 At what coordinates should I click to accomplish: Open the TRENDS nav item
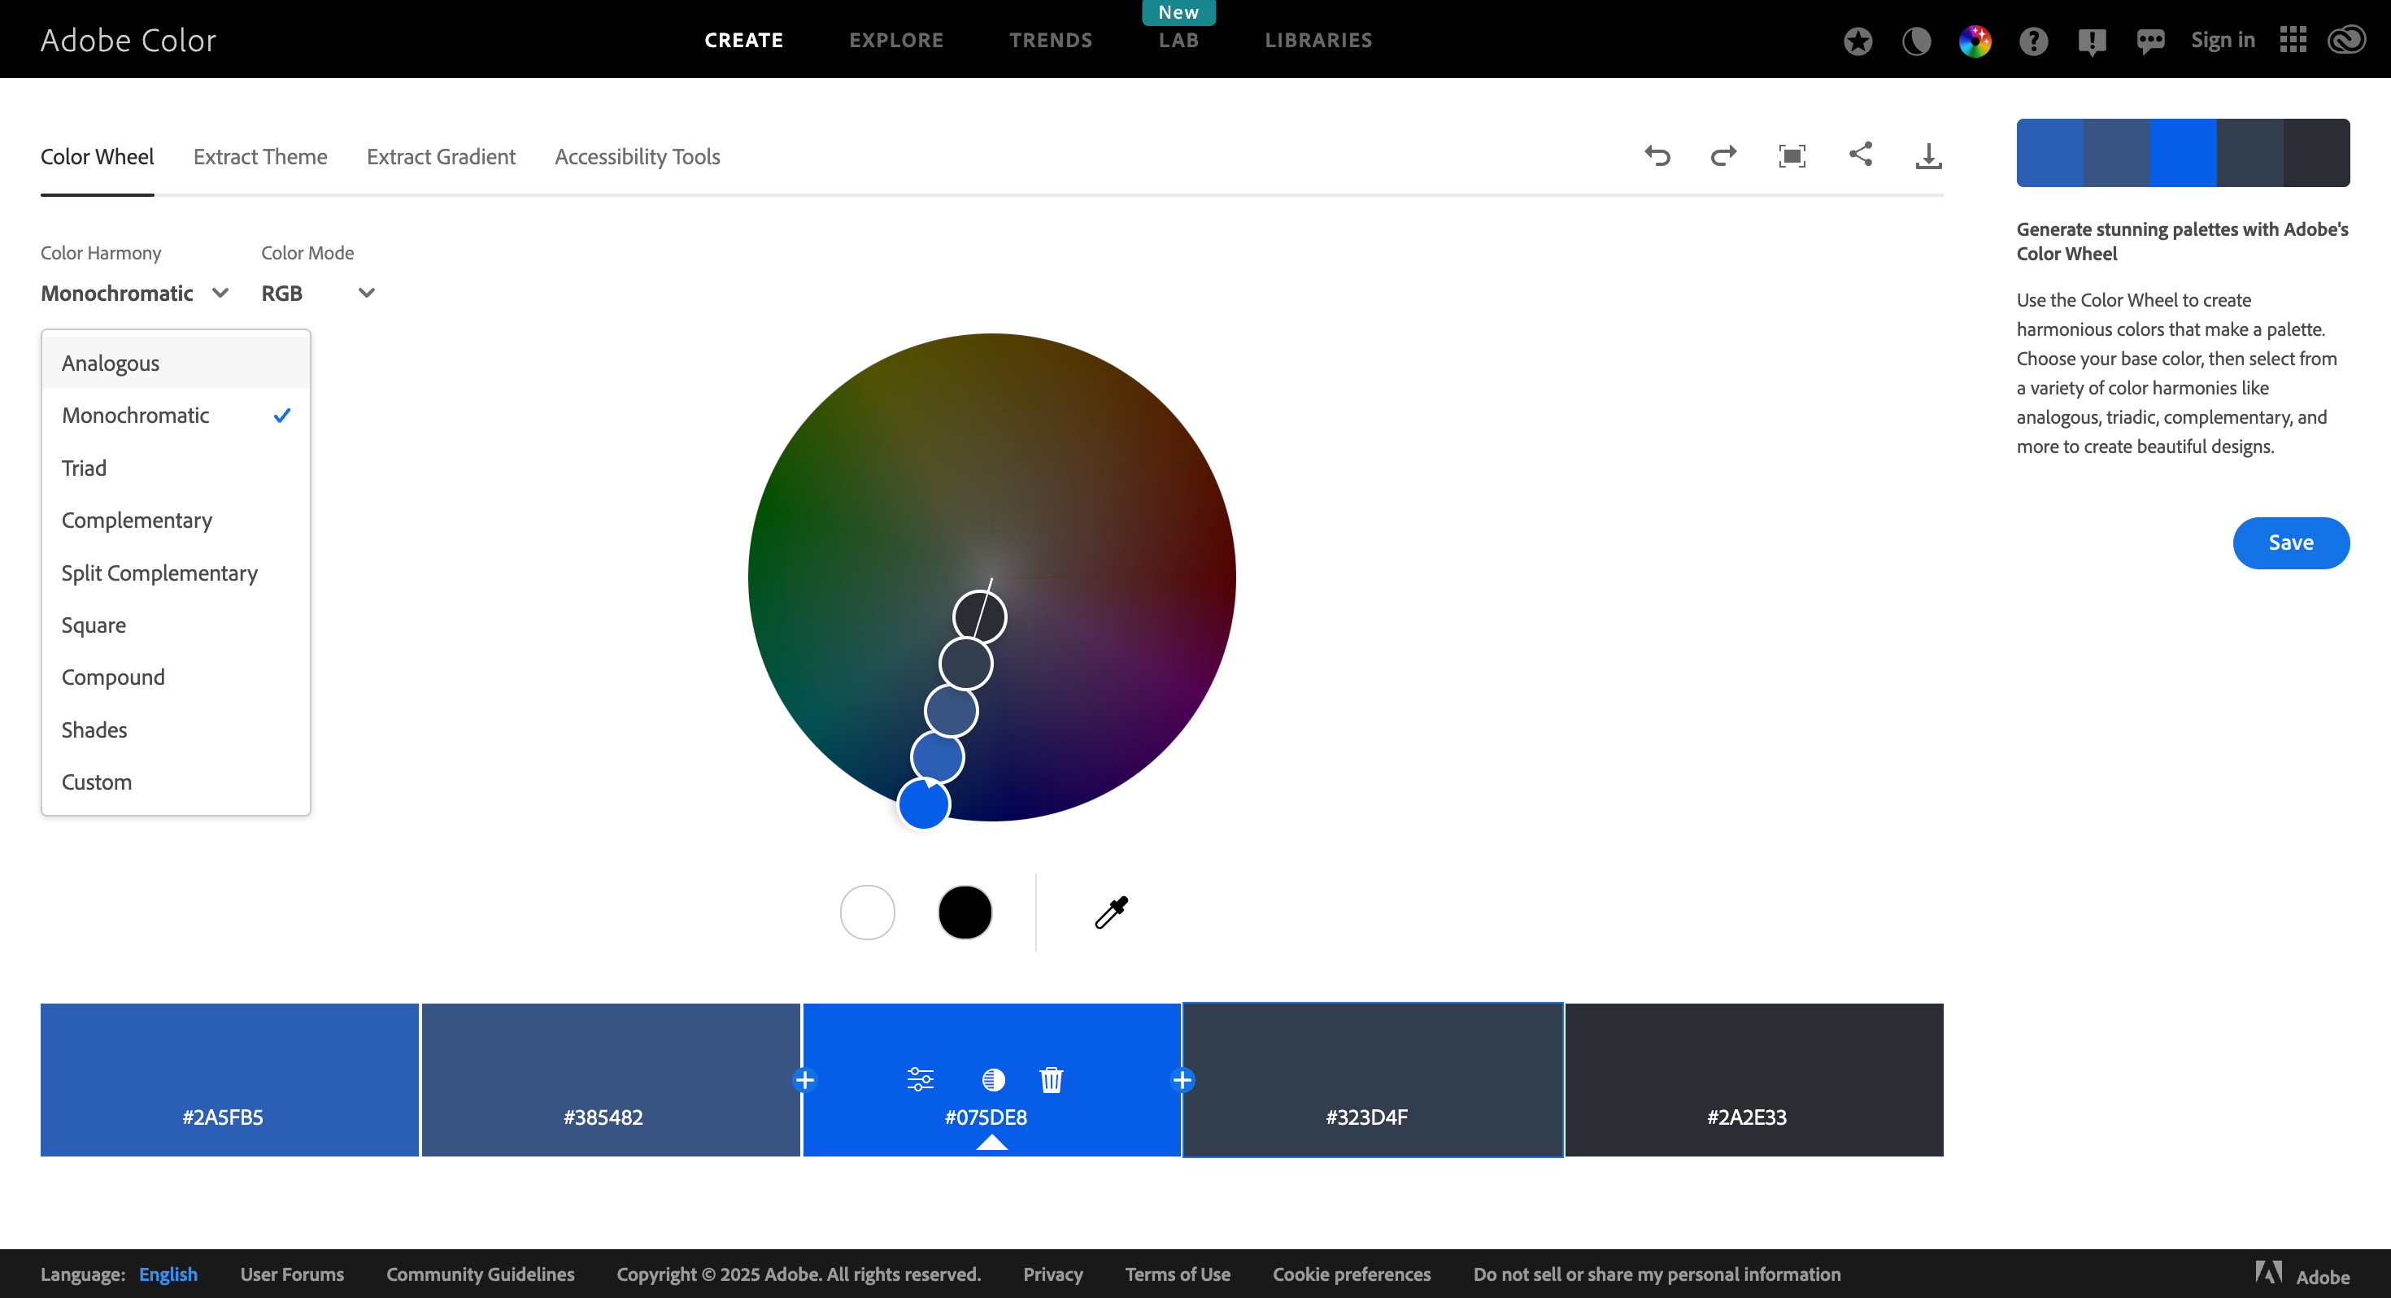coord(1051,40)
